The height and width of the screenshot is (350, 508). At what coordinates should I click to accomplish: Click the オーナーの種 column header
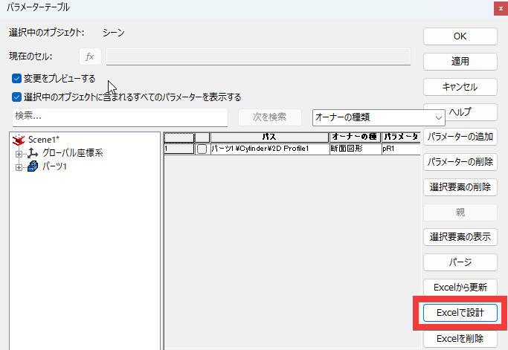[x=355, y=137]
